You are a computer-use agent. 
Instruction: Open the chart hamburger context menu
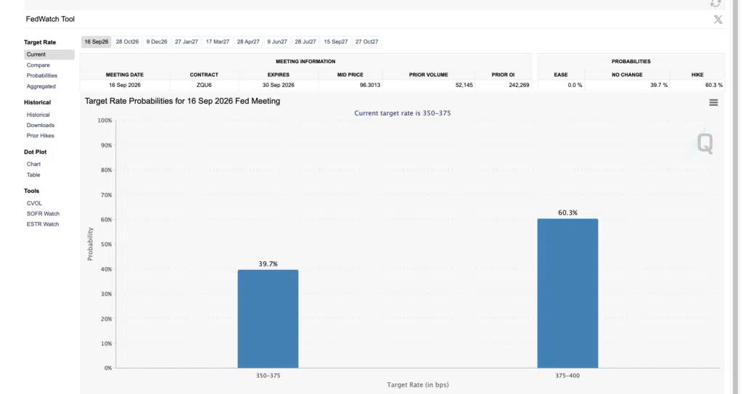click(x=713, y=102)
